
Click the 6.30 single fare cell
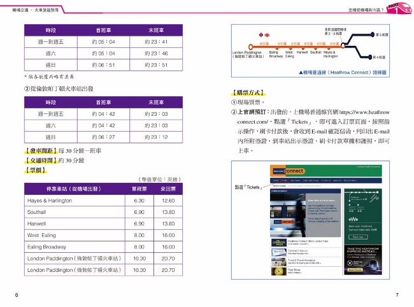(x=139, y=201)
